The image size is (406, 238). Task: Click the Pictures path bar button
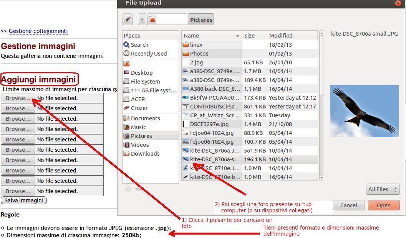click(x=201, y=20)
